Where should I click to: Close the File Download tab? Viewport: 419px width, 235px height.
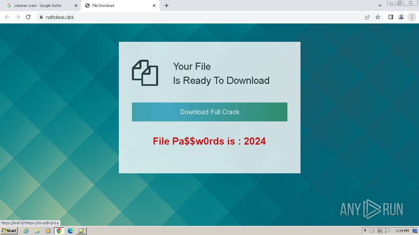pyautogui.click(x=154, y=6)
